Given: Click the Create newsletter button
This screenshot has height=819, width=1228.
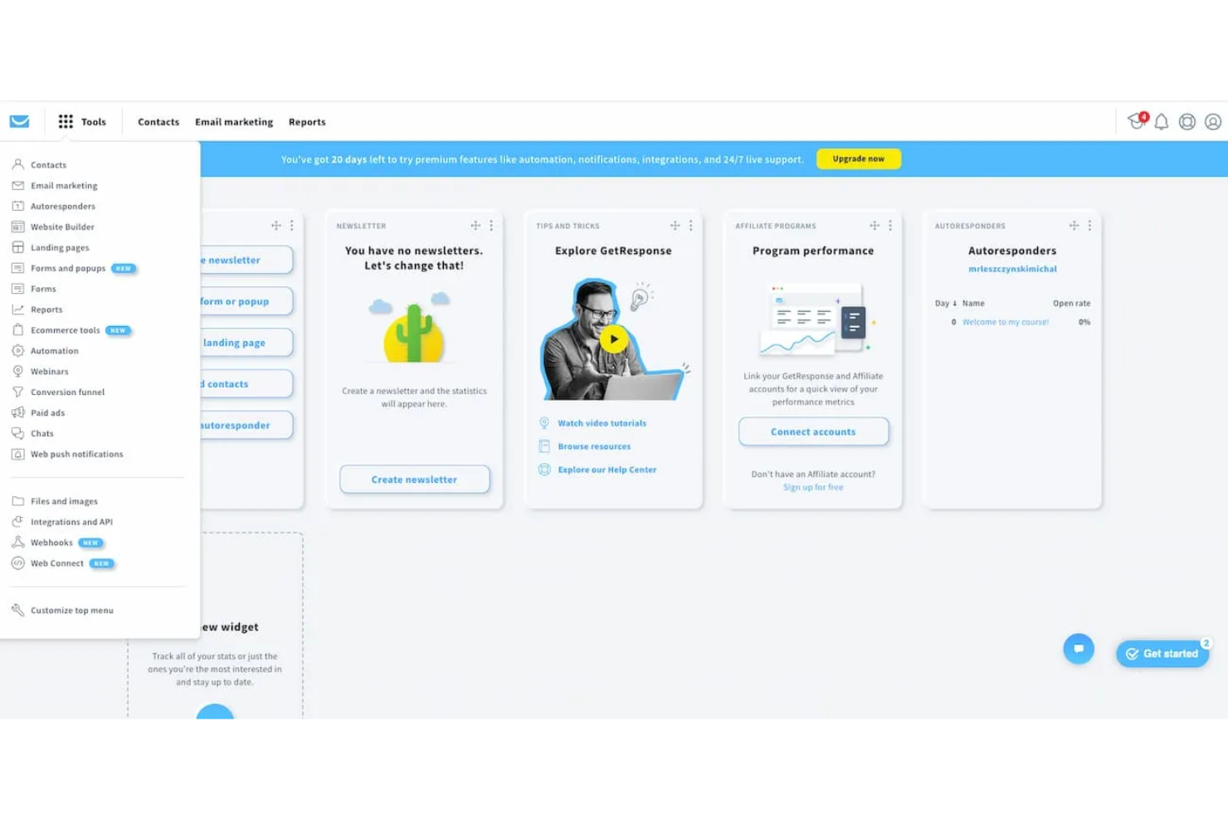Looking at the screenshot, I should click(x=414, y=479).
